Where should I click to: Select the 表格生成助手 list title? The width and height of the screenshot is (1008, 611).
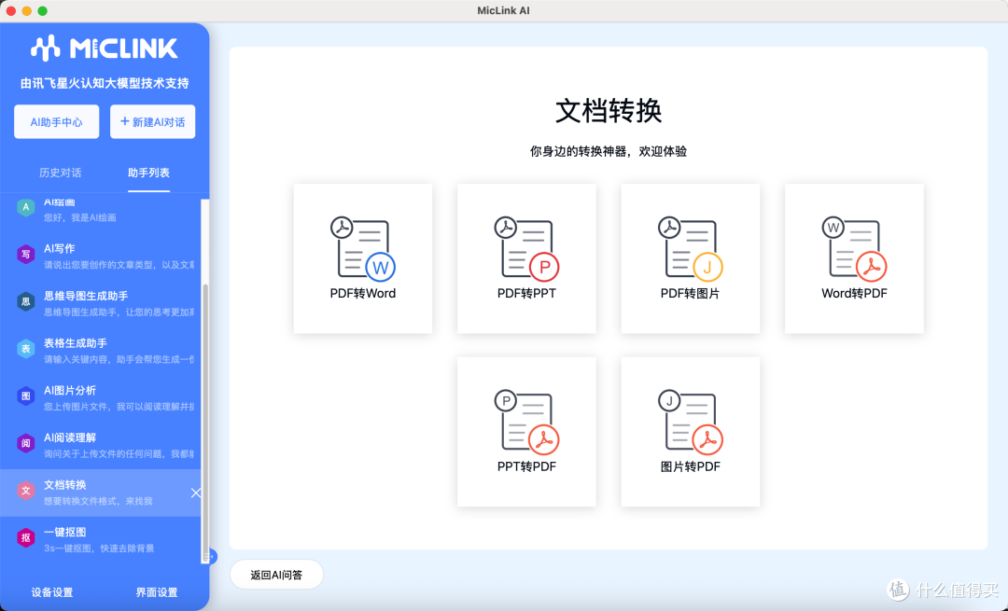point(76,343)
